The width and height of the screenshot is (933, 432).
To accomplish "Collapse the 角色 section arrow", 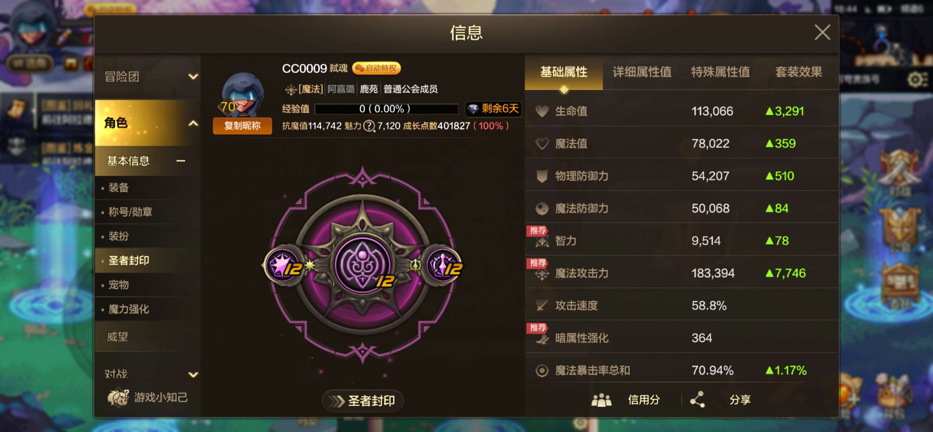I will point(193,123).
